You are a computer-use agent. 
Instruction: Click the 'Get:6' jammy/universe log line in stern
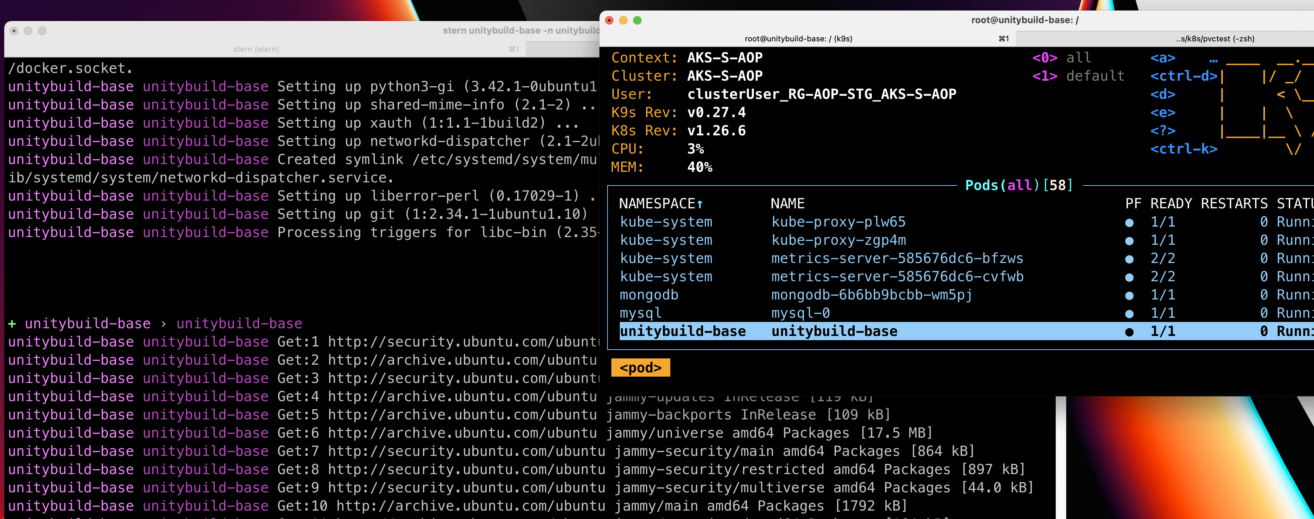pyautogui.click(x=470, y=433)
